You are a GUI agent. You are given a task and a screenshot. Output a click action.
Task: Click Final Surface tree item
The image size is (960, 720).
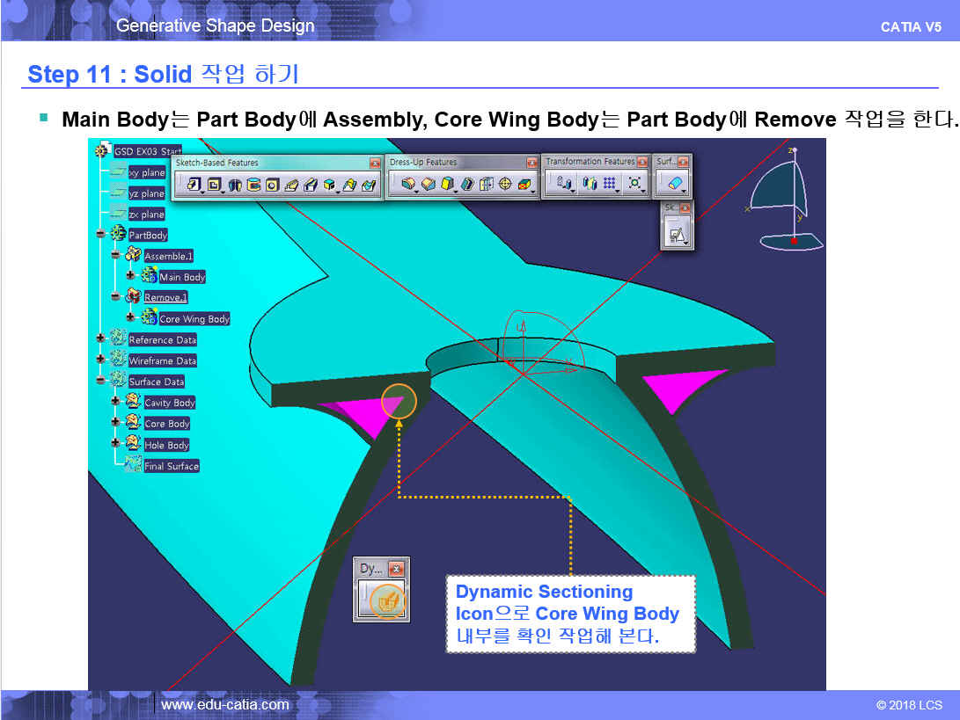click(172, 466)
